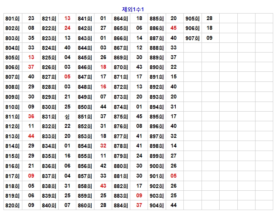This screenshot has width=279, height=217.
Task: Select the 885회 round cell
Action: (x=156, y=19)
